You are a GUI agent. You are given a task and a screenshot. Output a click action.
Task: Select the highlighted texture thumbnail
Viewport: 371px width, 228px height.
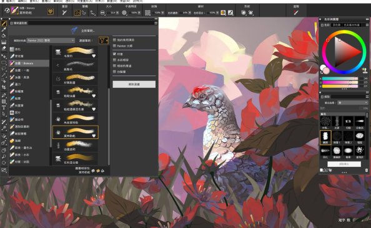[x=325, y=137]
